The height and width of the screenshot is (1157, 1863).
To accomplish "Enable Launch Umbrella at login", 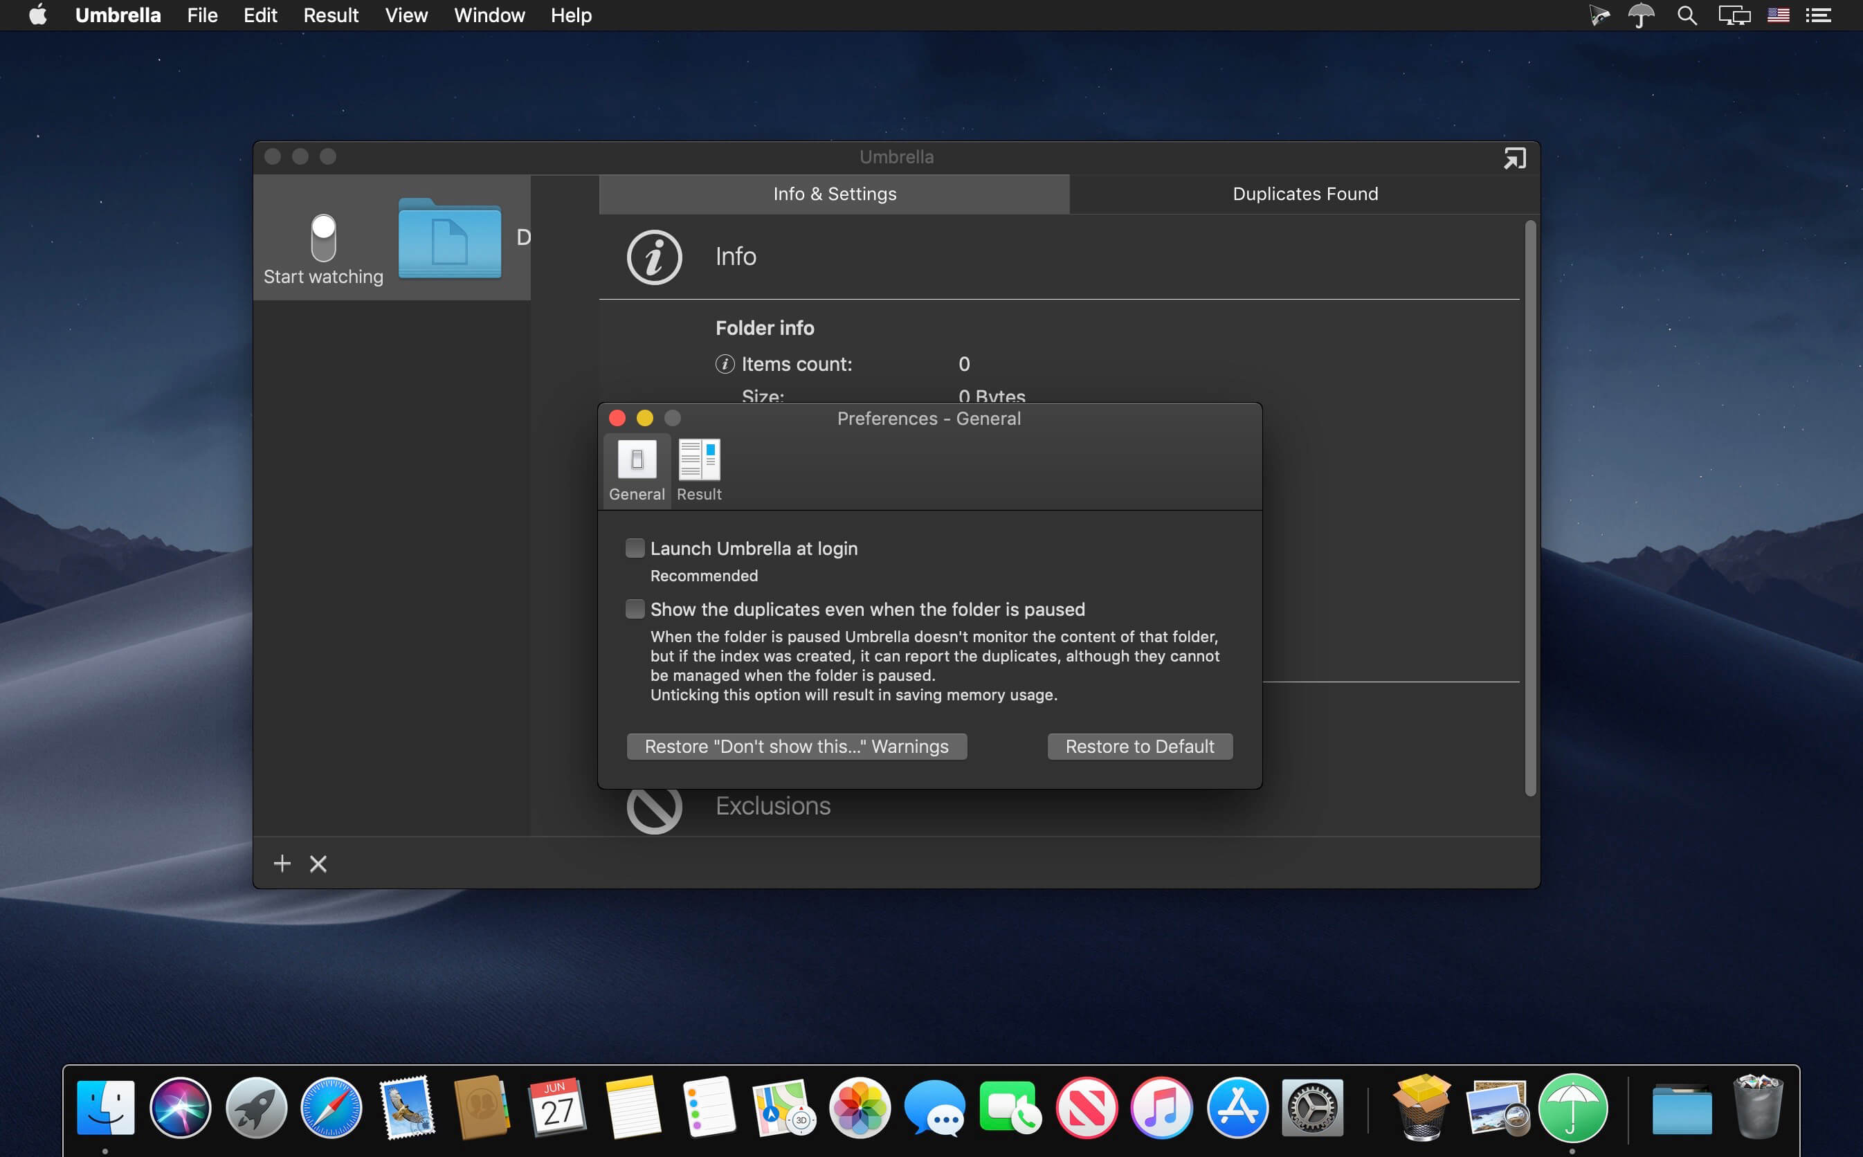I will (x=634, y=548).
